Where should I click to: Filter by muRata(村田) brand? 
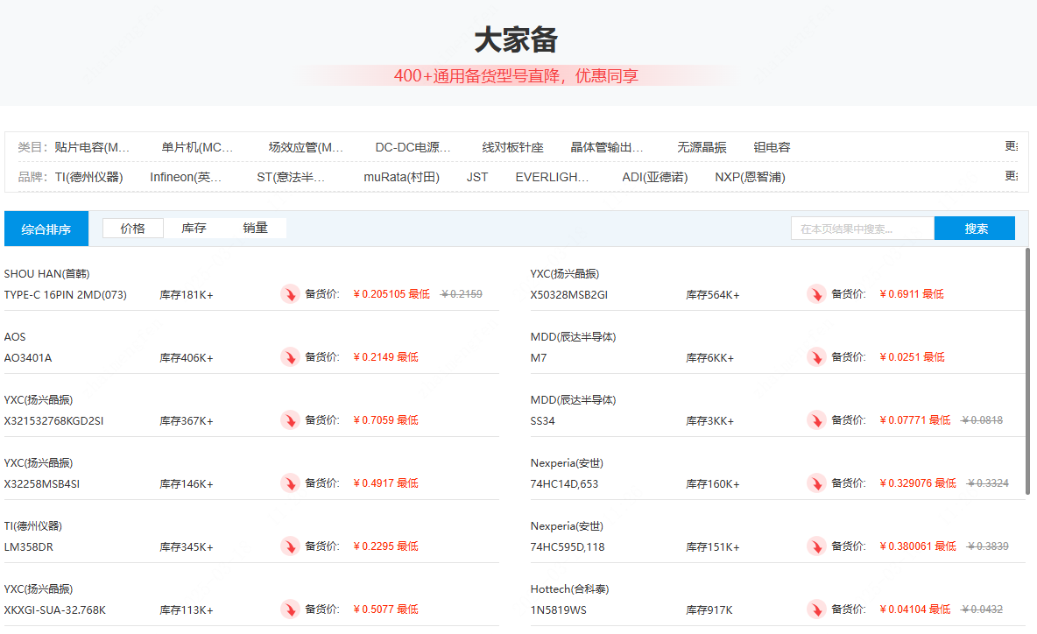pos(401,177)
